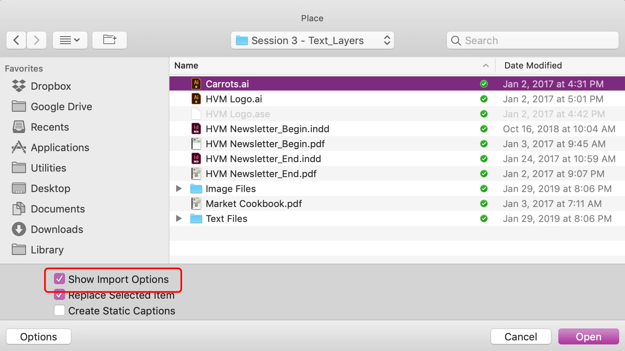Viewport: 625px width, 351px height.
Task: Select HVM Newsletter_End.pdf file icon
Action: (196, 174)
